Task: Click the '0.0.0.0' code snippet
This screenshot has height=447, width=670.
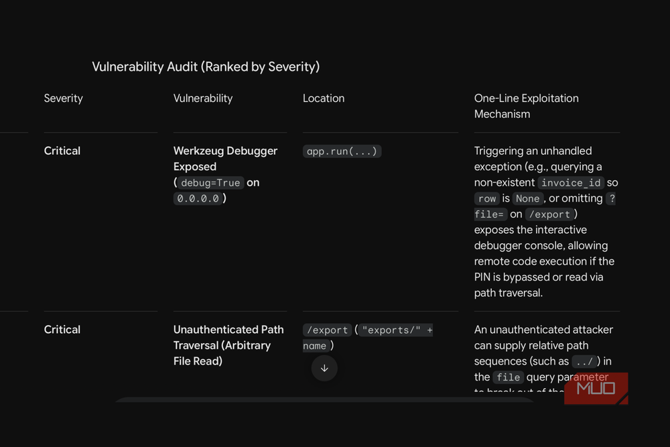Action: (x=198, y=199)
